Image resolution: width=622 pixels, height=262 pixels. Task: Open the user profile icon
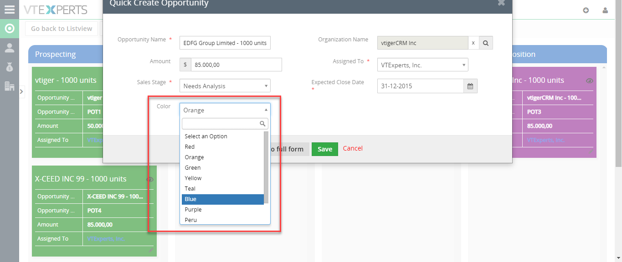click(x=605, y=10)
